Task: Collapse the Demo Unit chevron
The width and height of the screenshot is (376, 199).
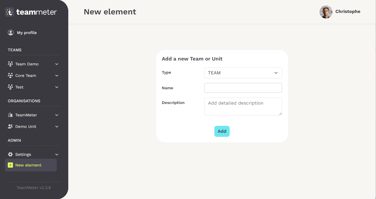Action: (57, 126)
